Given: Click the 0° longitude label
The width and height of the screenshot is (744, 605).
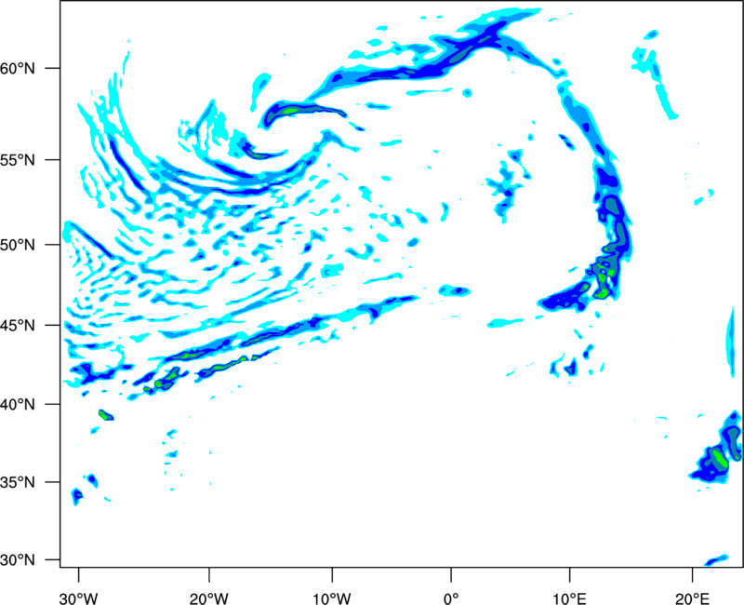Looking at the screenshot, I should (451, 598).
